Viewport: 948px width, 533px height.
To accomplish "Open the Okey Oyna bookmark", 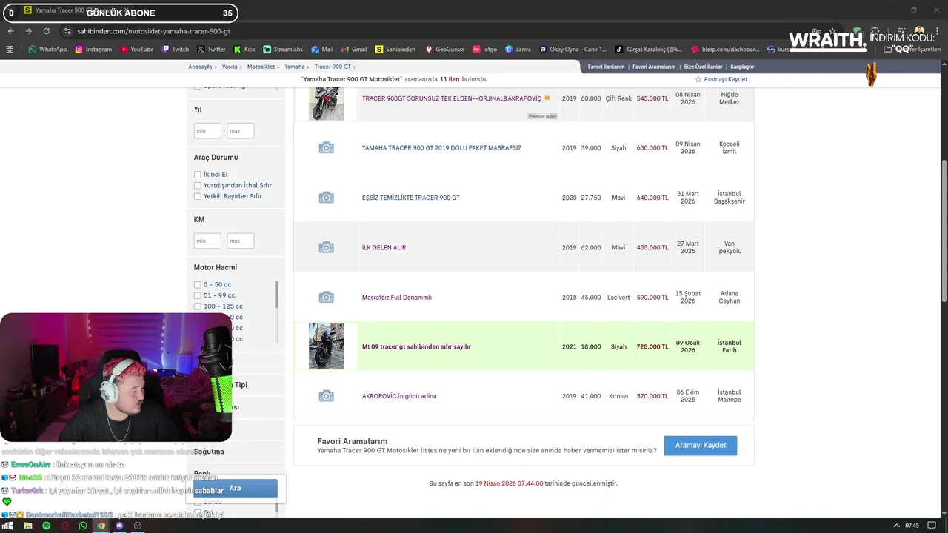I will [573, 49].
